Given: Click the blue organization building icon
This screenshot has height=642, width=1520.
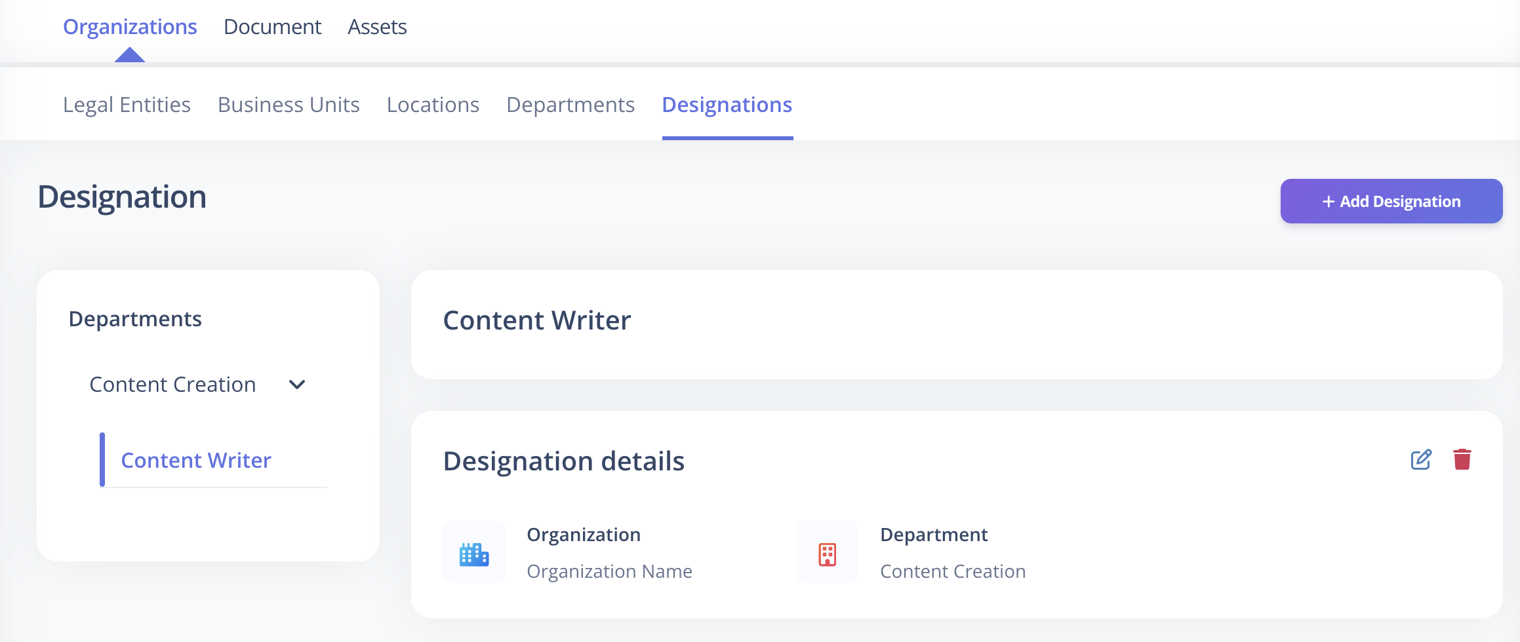Looking at the screenshot, I should pos(474,554).
